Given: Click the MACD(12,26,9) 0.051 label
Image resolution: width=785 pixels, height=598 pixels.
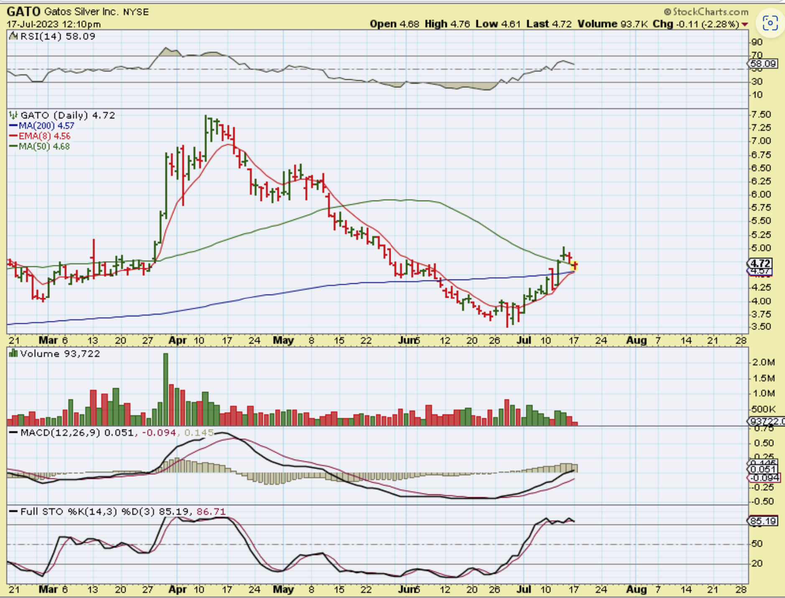Looking at the screenshot, I should click(x=77, y=433).
